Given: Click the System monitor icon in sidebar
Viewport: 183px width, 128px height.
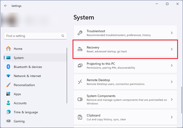Looking at the screenshot, I should pos(8,58).
